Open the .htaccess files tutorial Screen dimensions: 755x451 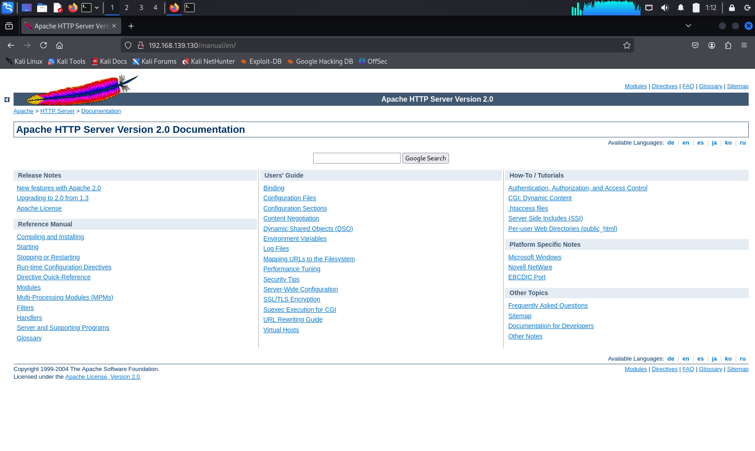tap(528, 208)
